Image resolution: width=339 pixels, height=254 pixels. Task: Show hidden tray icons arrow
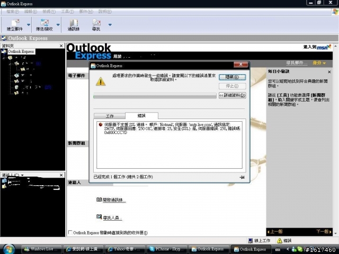(288, 249)
